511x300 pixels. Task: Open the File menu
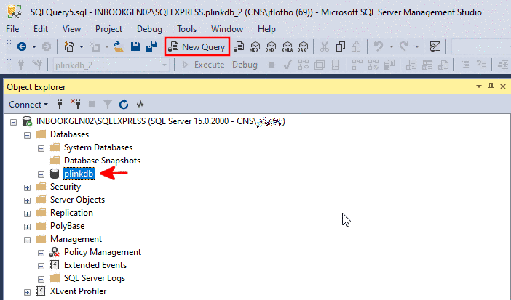point(12,29)
